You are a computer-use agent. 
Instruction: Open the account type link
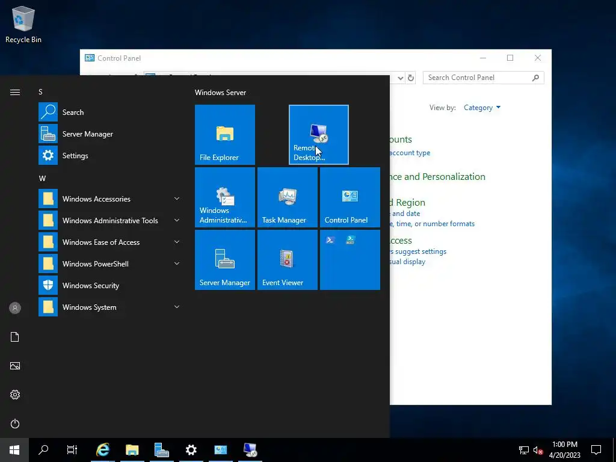[410, 153]
